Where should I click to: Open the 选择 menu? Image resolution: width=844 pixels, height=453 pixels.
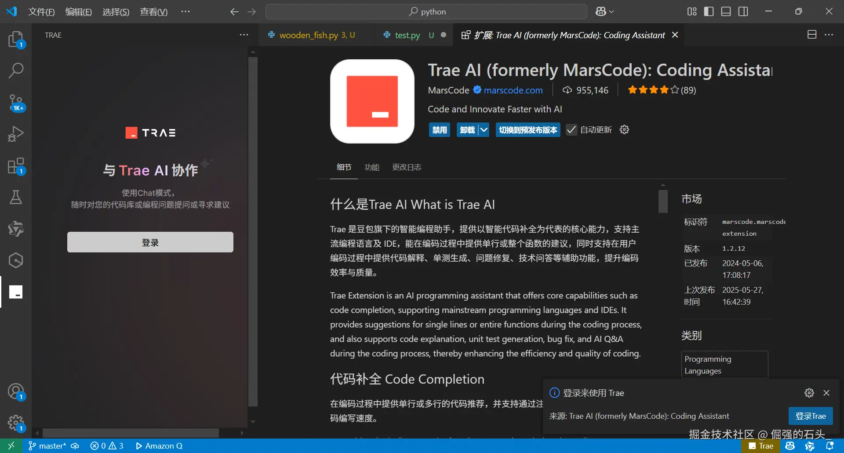click(x=116, y=12)
